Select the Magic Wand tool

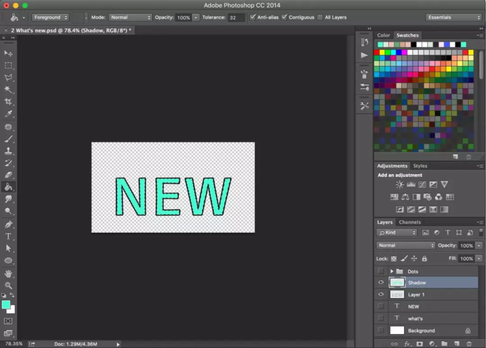tap(8, 89)
